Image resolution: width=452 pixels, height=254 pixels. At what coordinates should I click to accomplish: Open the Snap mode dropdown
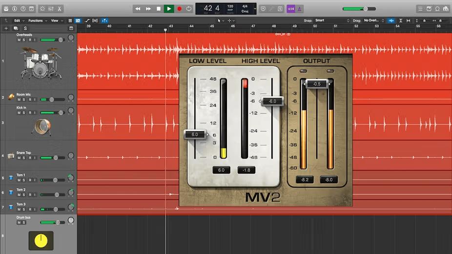click(x=331, y=20)
